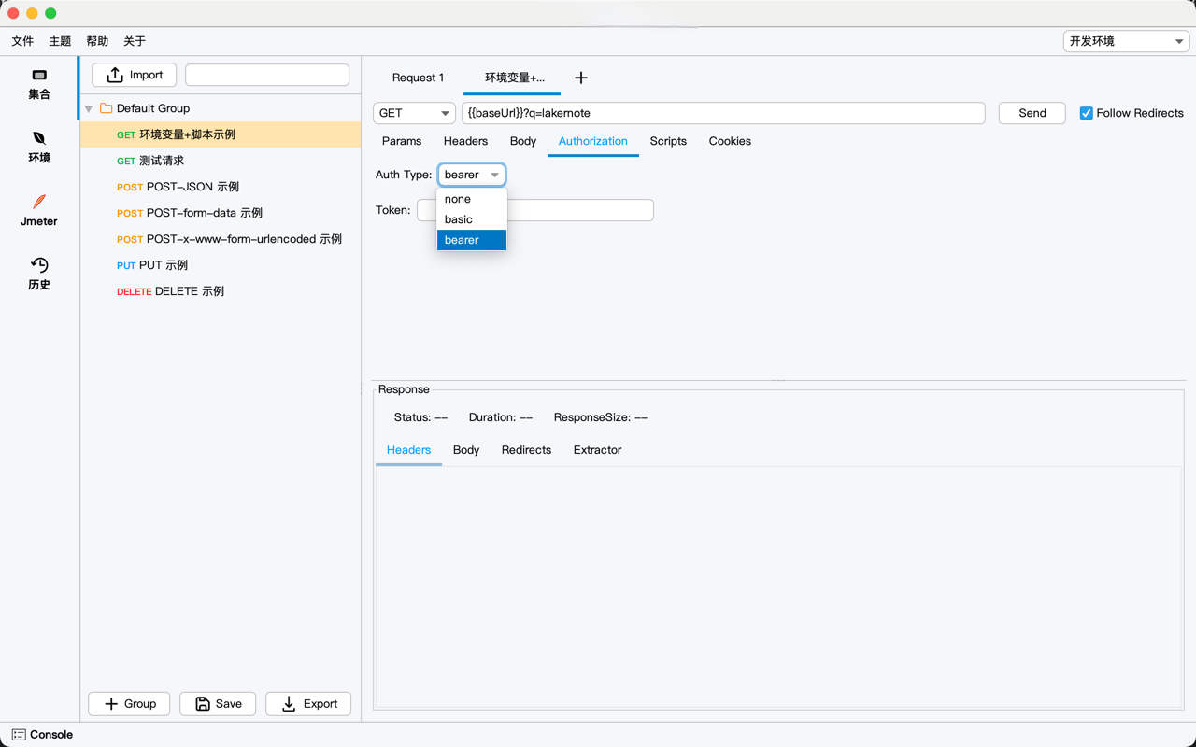The image size is (1196, 747).
Task: Click the Save button
Action: click(218, 704)
